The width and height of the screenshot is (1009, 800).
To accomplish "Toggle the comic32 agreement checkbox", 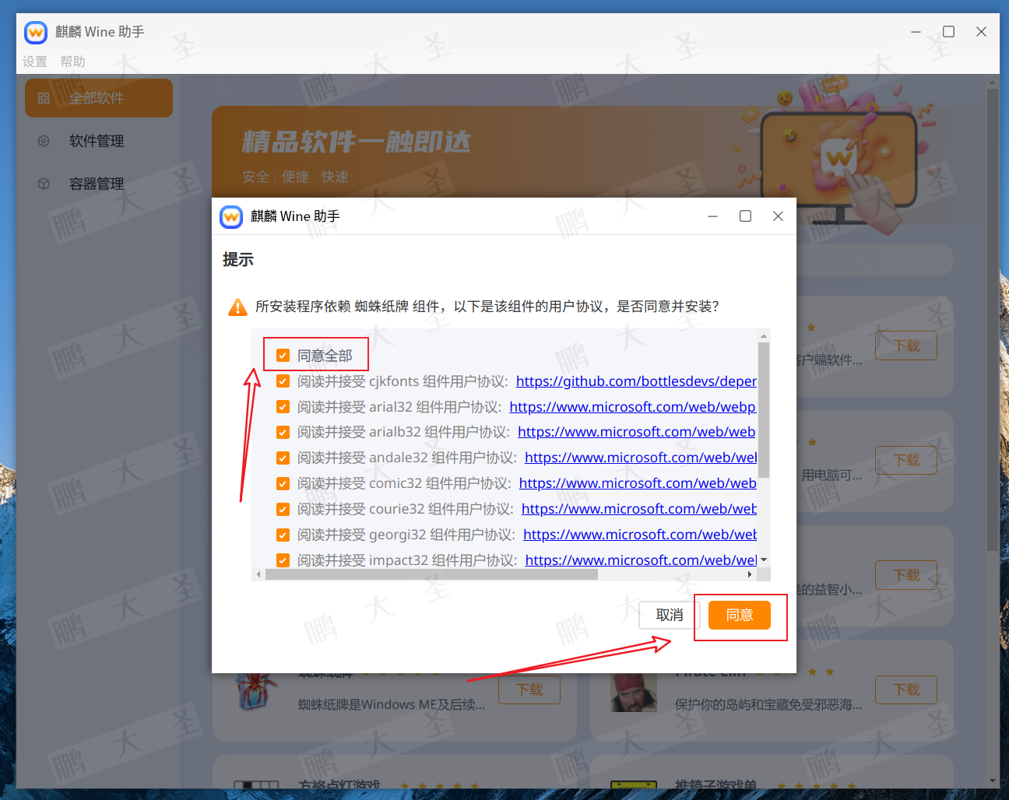I will [283, 483].
